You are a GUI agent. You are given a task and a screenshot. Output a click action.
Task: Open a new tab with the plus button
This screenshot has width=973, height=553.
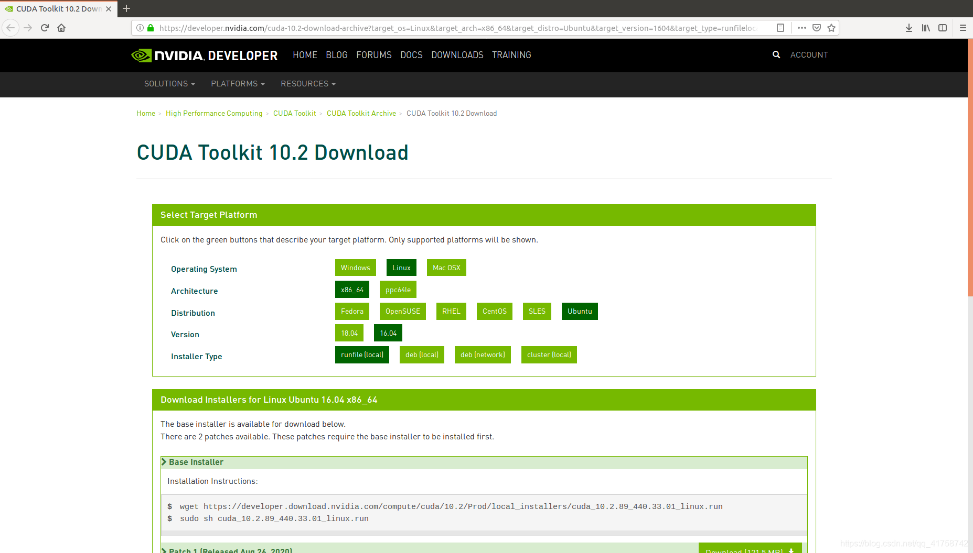(126, 8)
